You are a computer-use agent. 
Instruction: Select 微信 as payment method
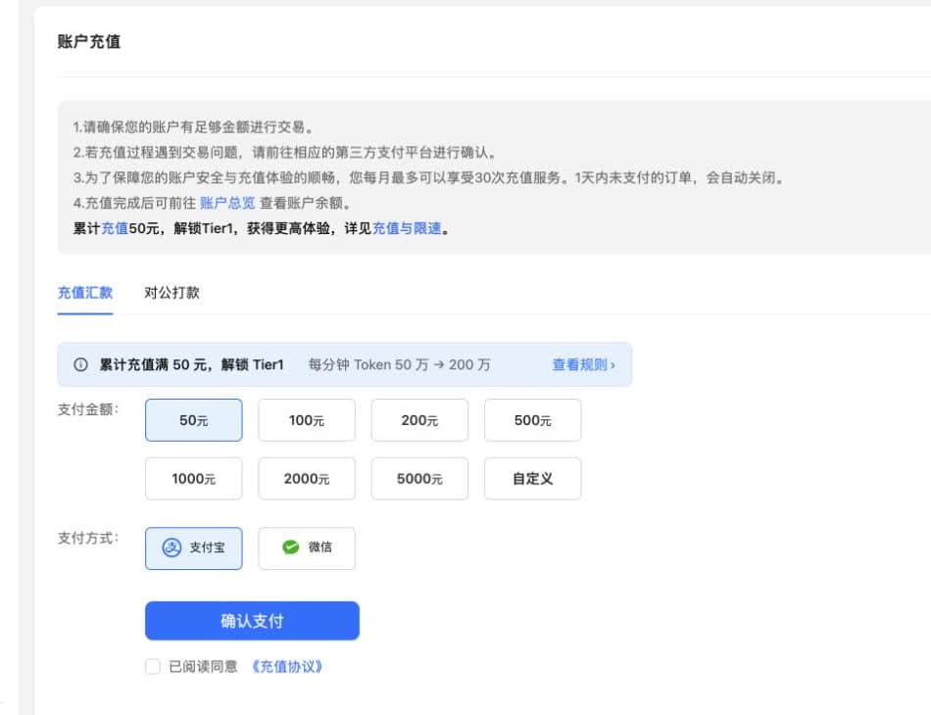(x=307, y=548)
